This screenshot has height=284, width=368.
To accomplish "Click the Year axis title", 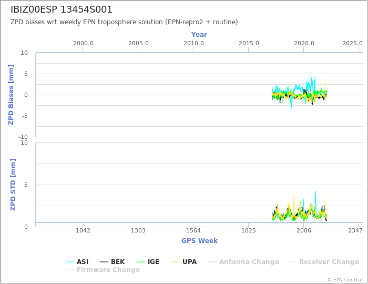I will [x=199, y=35].
